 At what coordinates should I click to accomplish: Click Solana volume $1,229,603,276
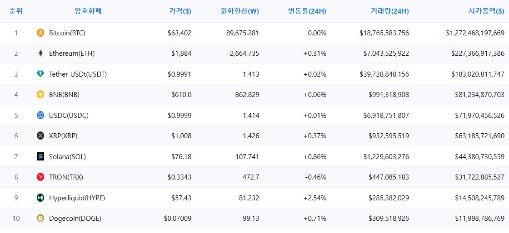pos(386,157)
